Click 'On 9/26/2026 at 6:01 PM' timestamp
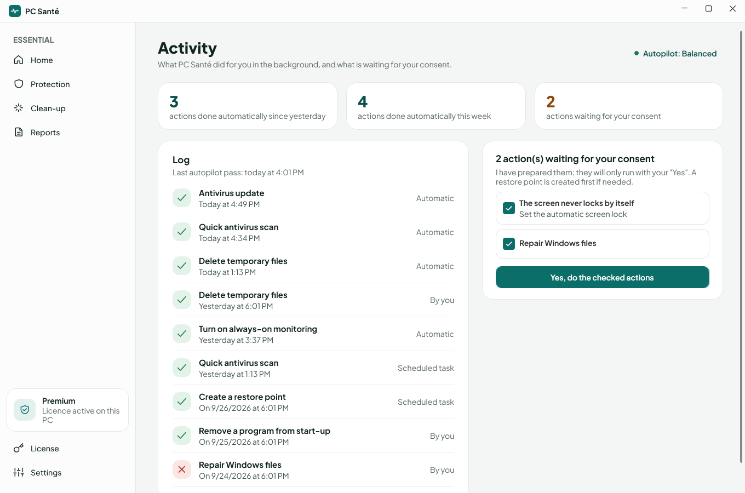745x493 pixels. (244, 408)
